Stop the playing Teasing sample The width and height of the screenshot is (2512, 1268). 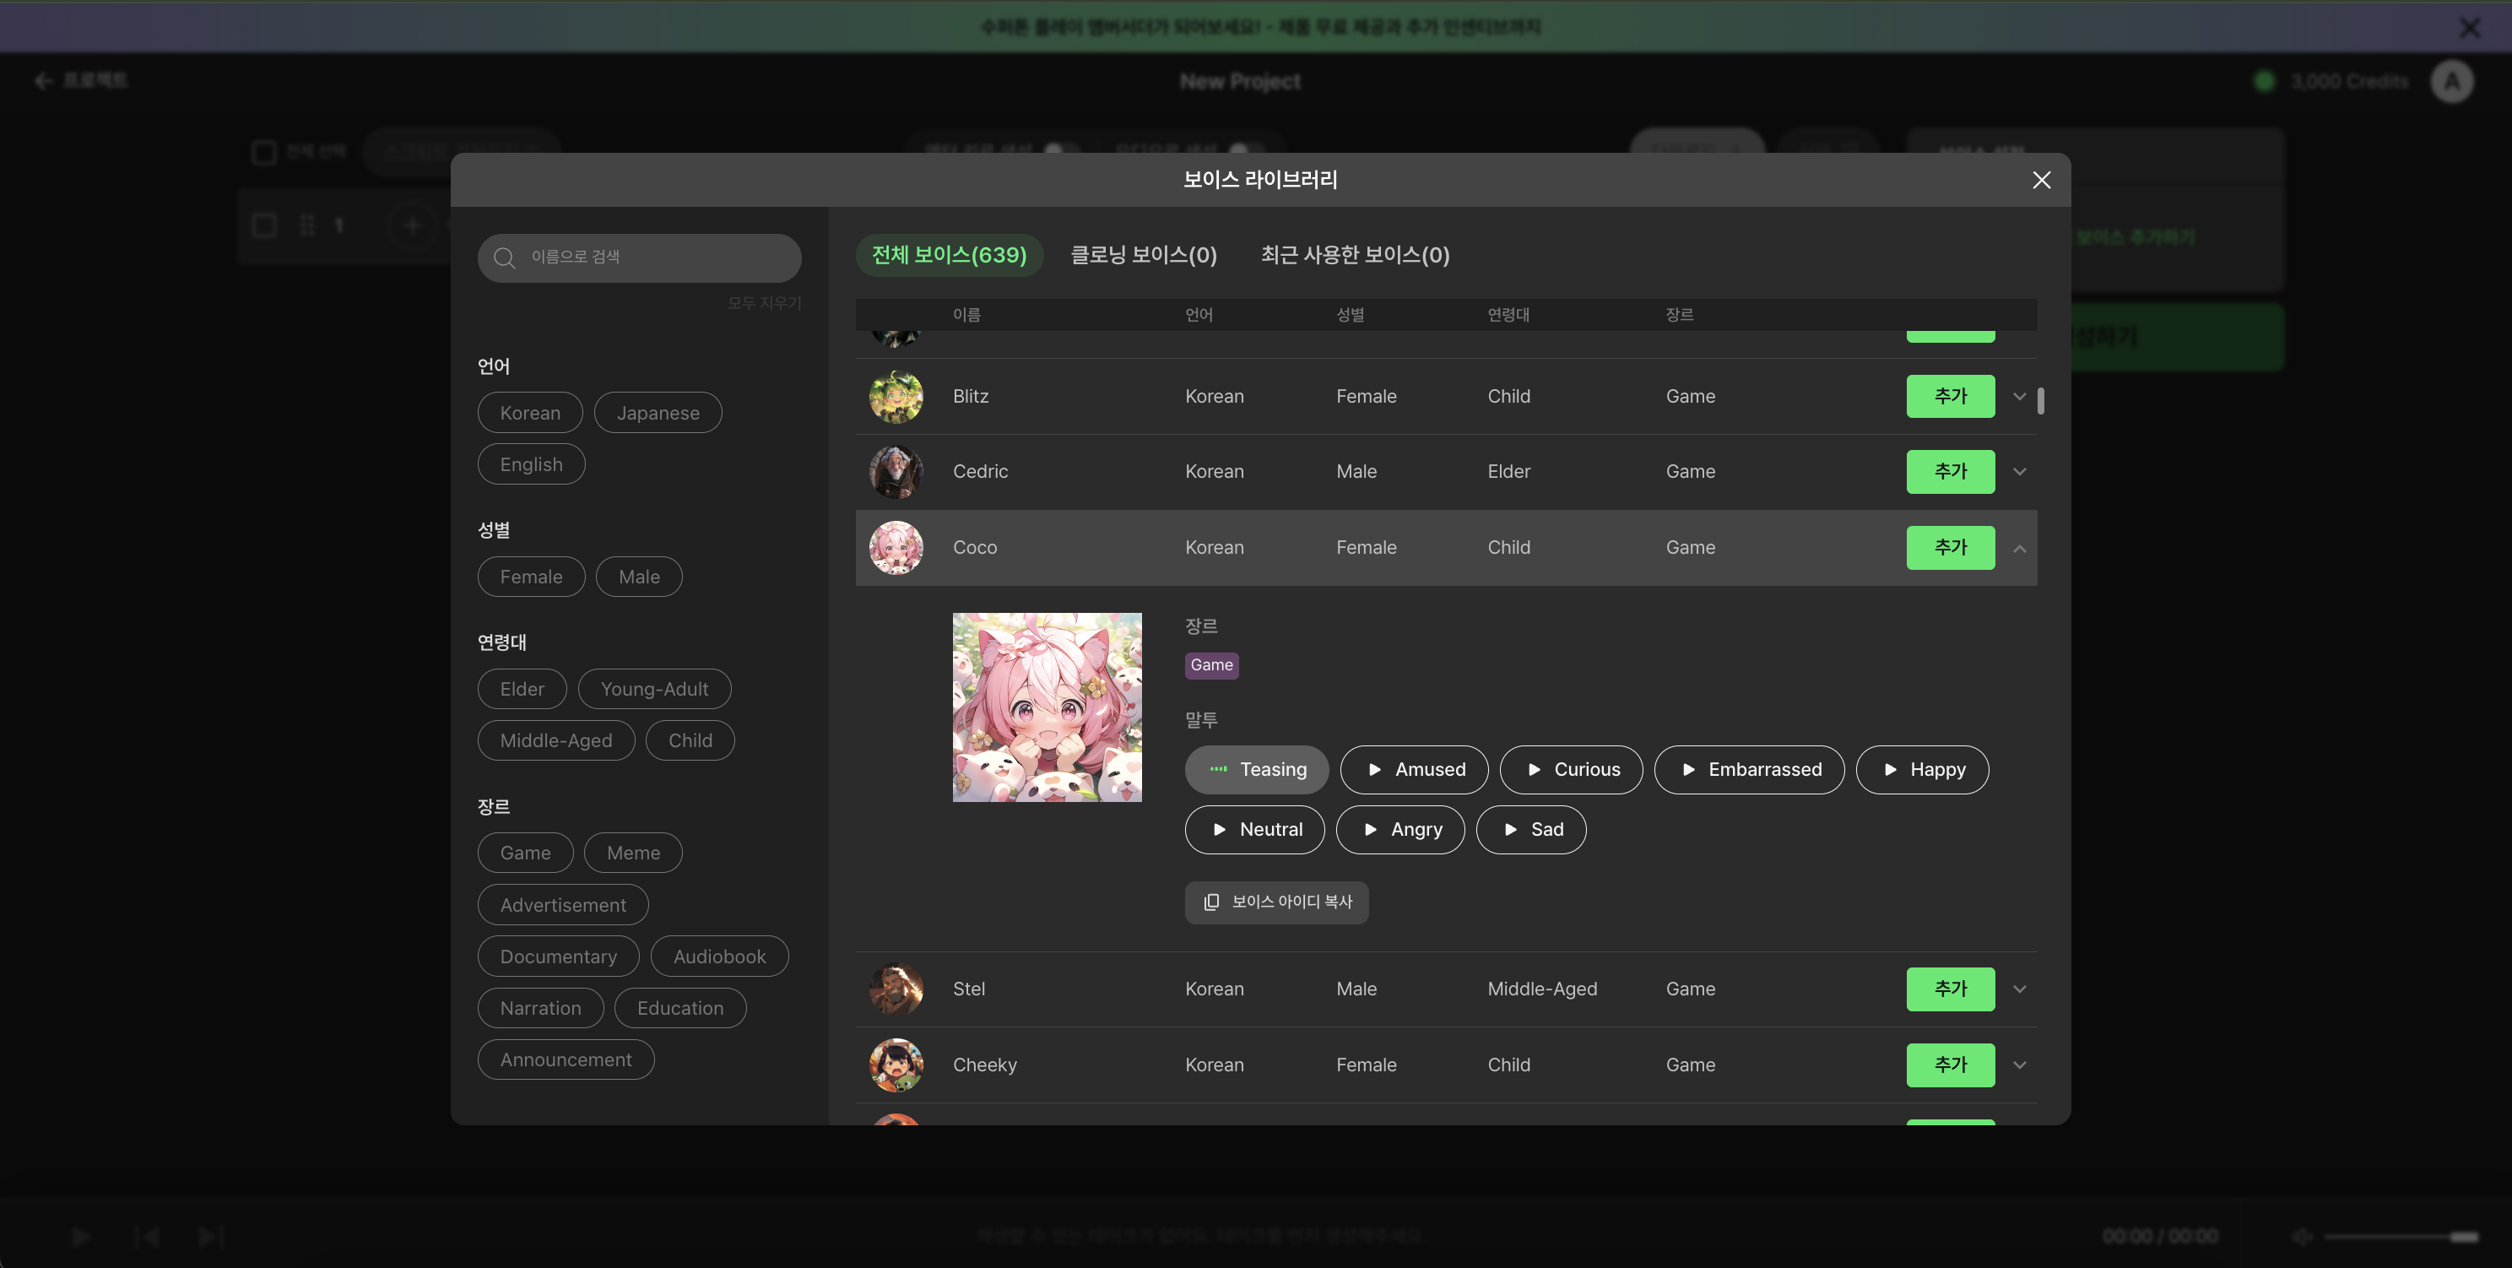[x=1257, y=770]
